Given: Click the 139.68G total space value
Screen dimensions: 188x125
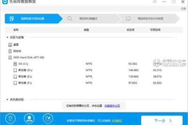Looking at the screenshot, I should point(133,77).
